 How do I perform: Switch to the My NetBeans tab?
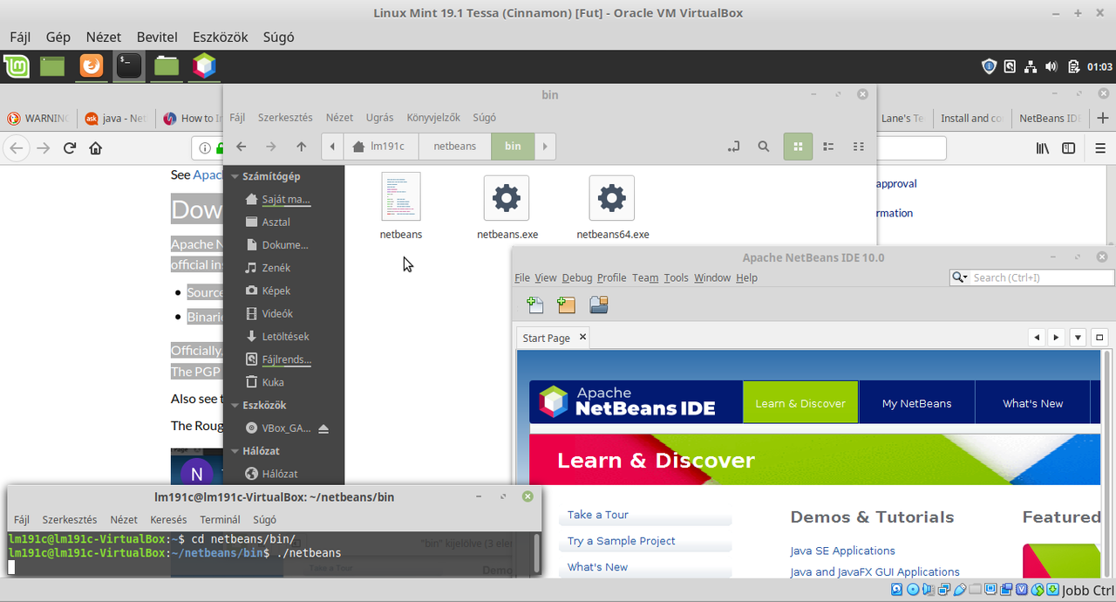click(916, 403)
